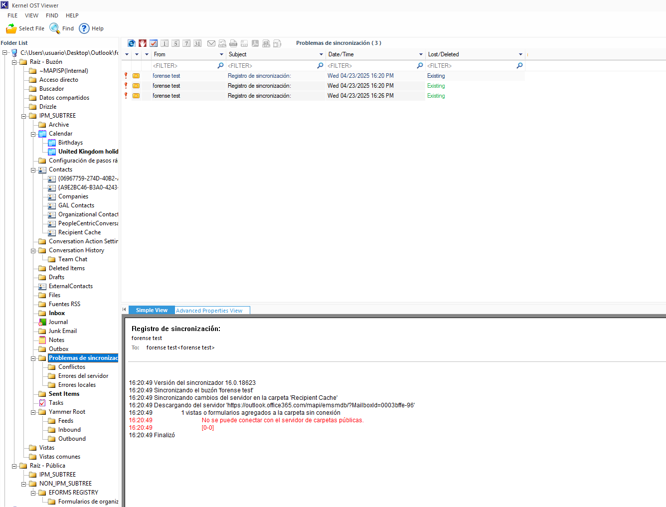Viewport: 666px width, 507px height.
Task: Collapse the NON_IPM_SUBTREE node
Action: (x=23, y=484)
